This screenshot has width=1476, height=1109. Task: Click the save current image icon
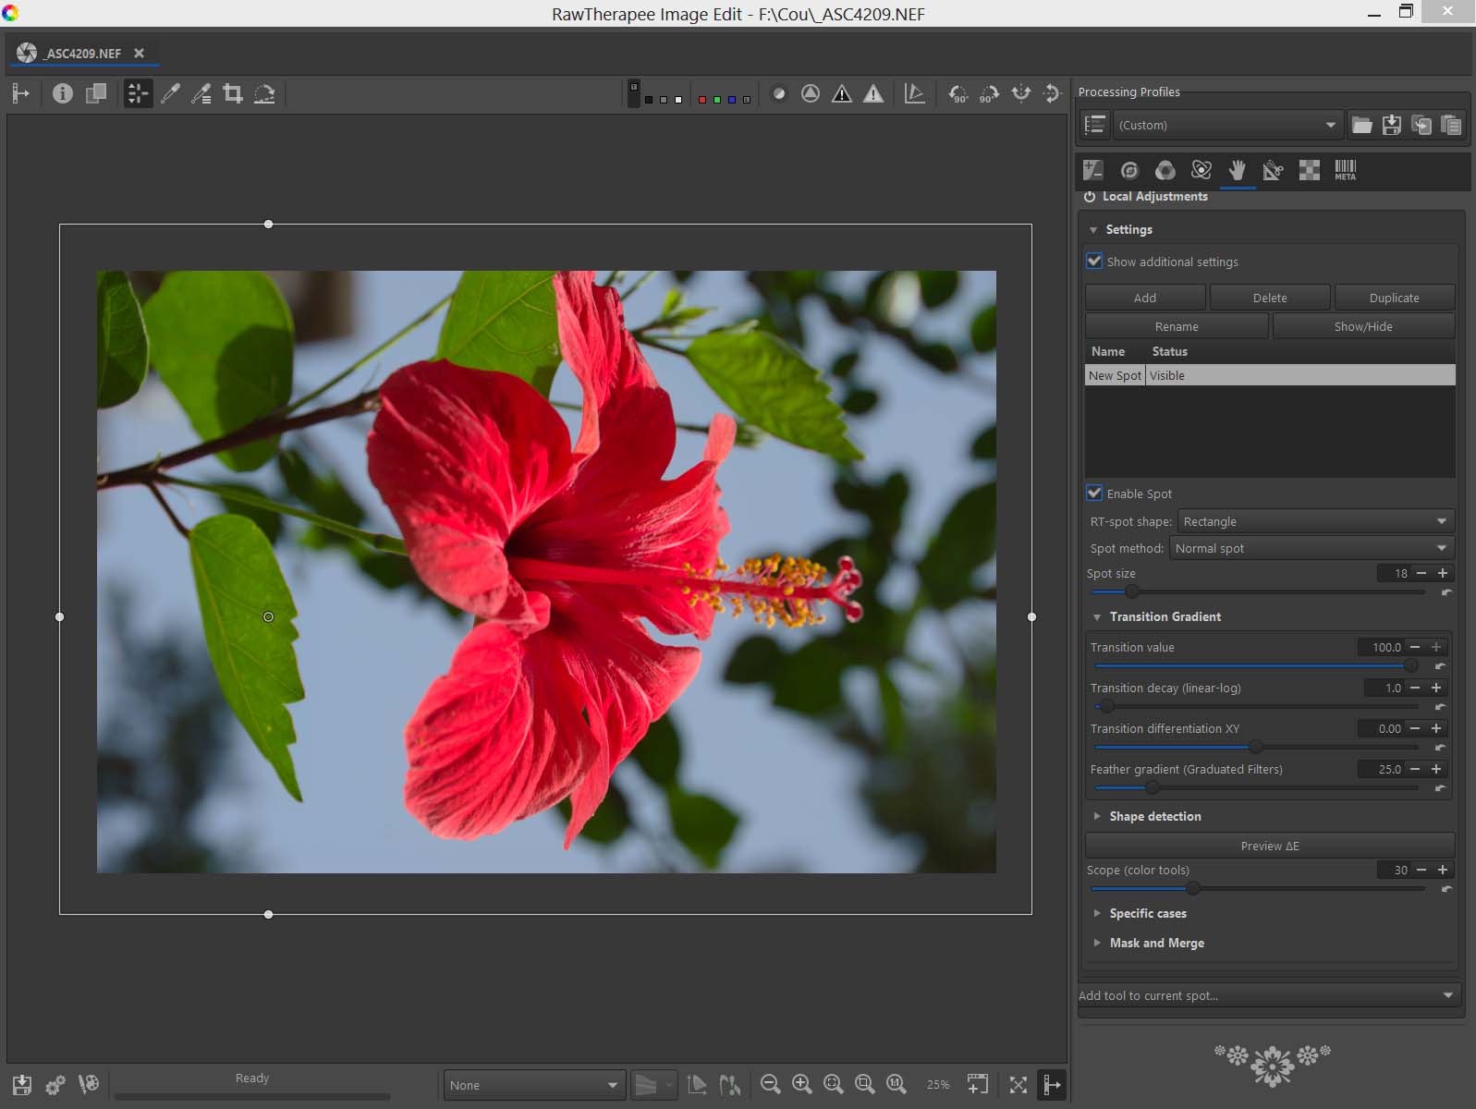pyautogui.click(x=22, y=1084)
